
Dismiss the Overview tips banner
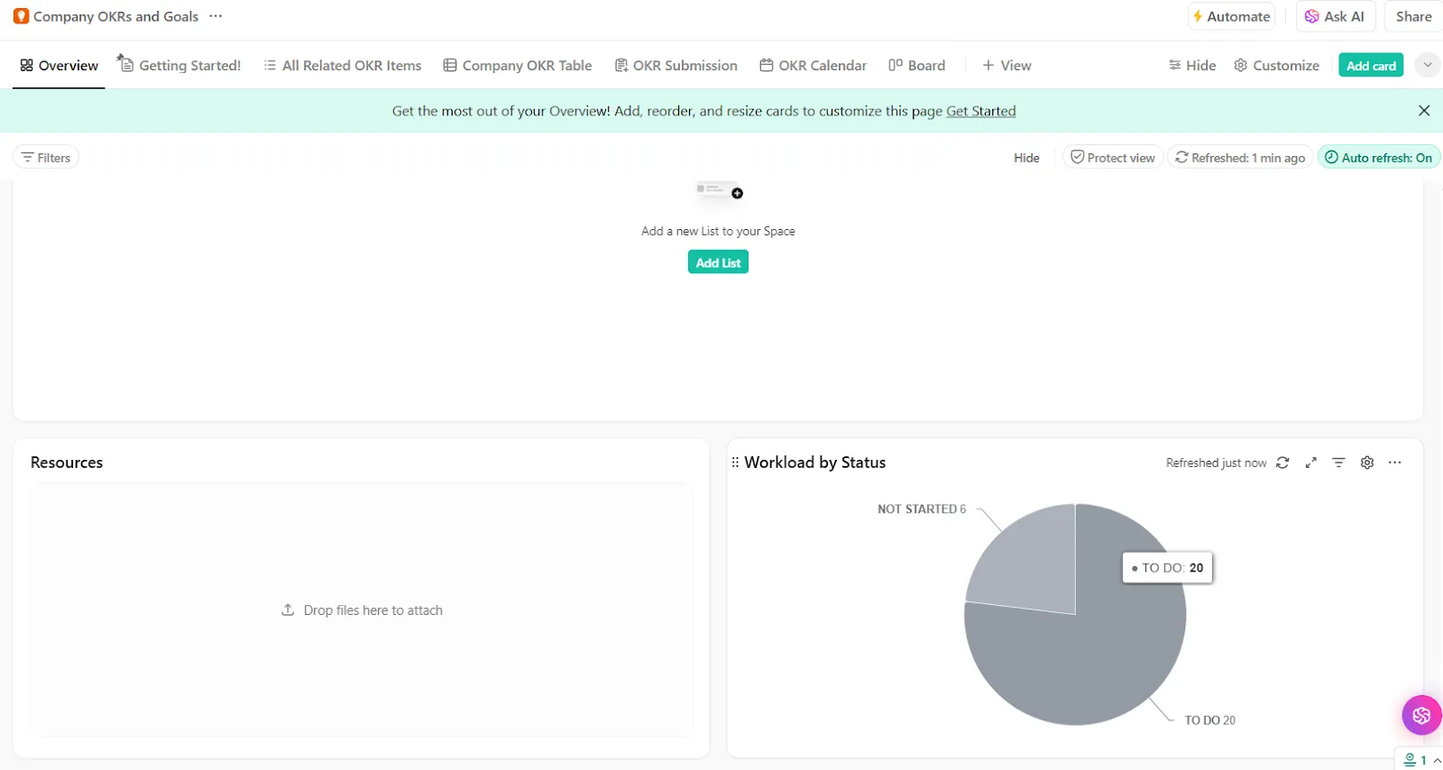(x=1424, y=111)
